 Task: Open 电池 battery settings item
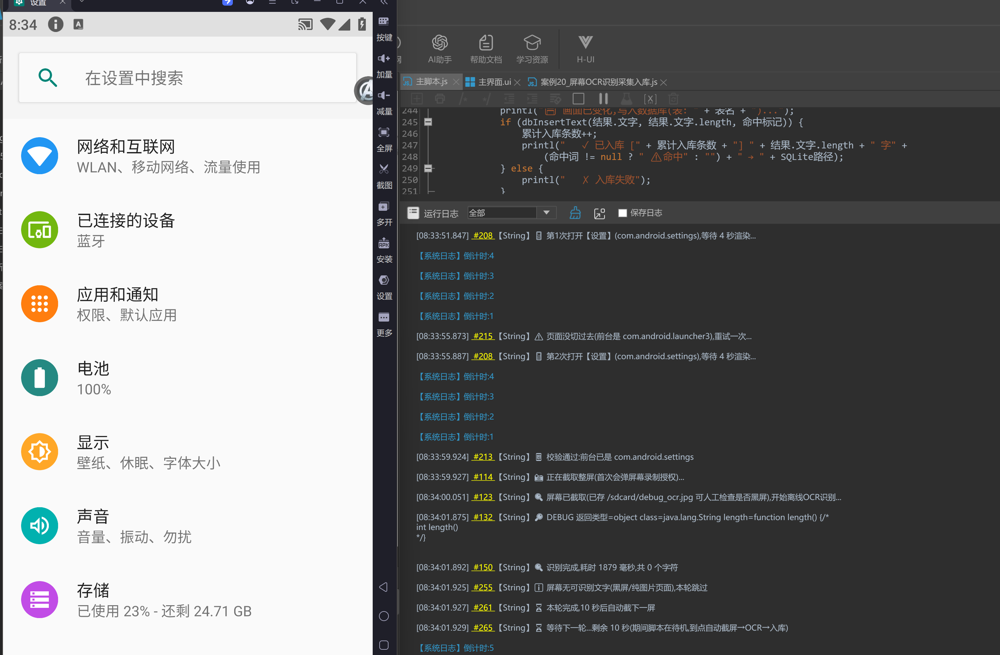187,378
